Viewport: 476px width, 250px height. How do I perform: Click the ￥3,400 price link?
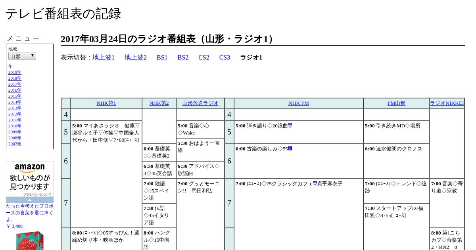[x=14, y=226]
